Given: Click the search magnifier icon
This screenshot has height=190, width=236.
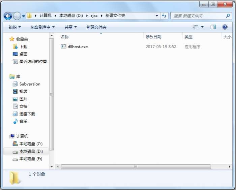Looking at the screenshot, I should coord(228,15).
